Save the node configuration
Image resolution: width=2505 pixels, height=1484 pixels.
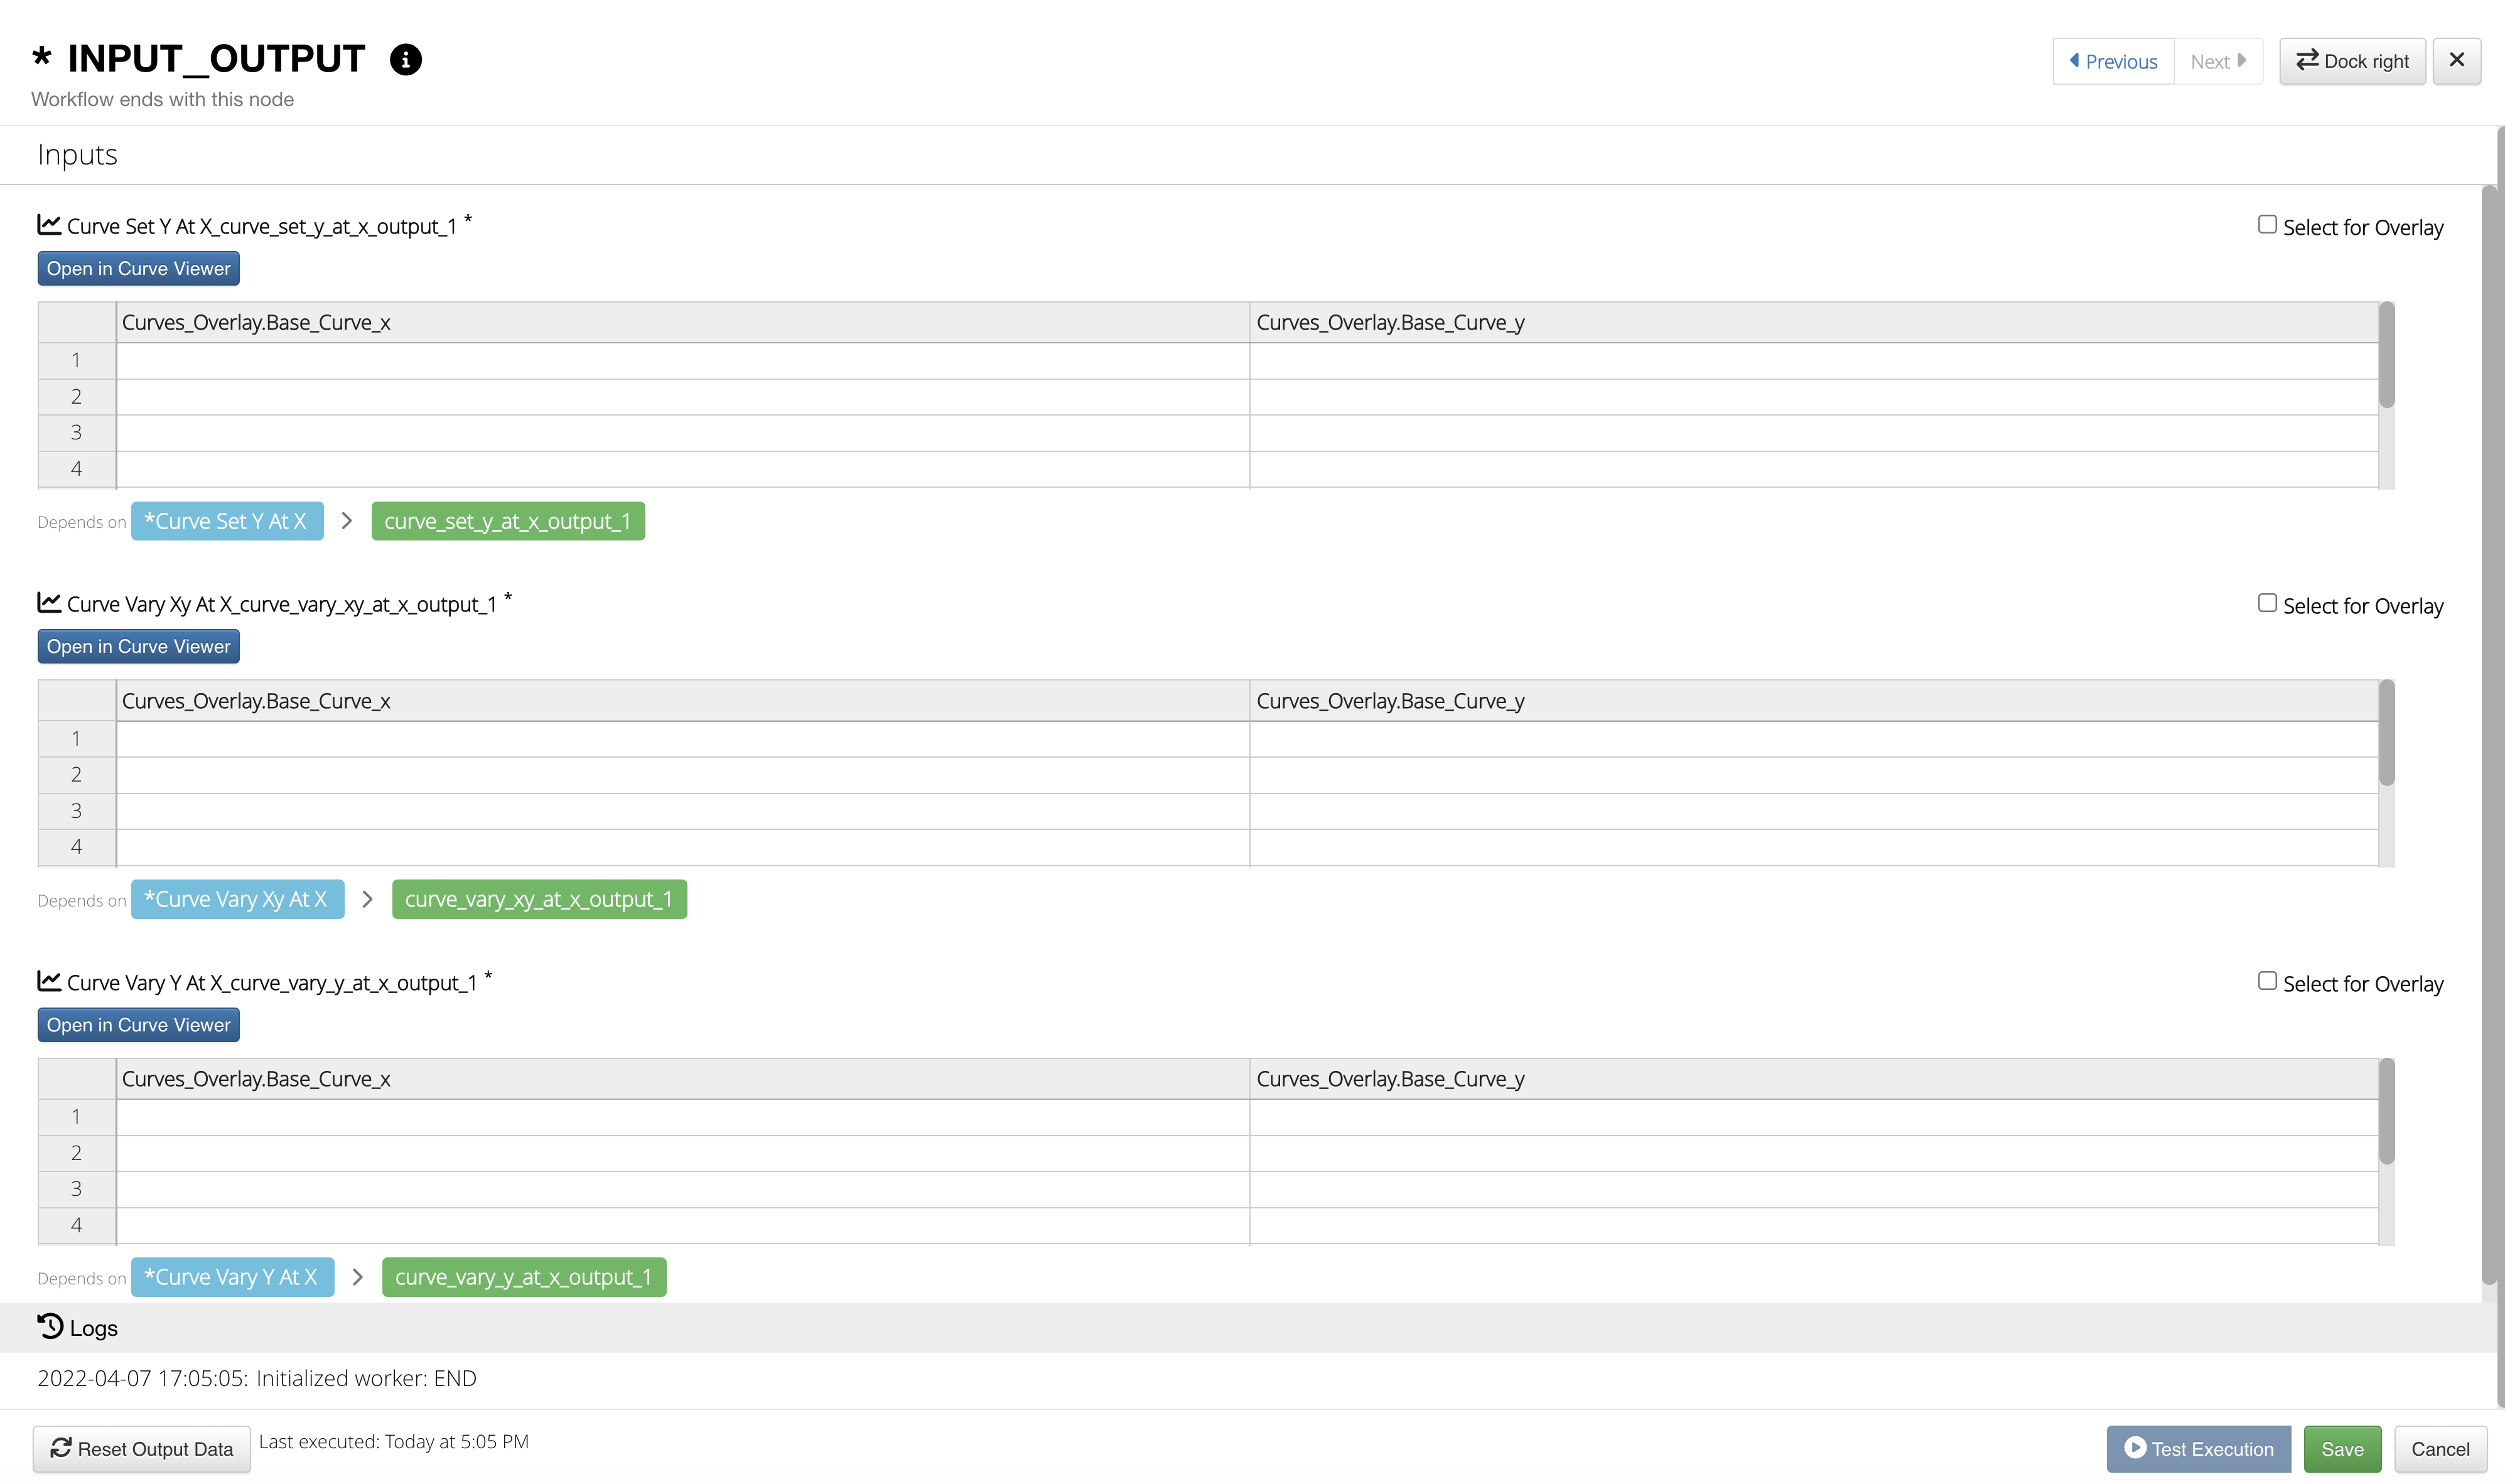pyautogui.click(x=2342, y=1449)
